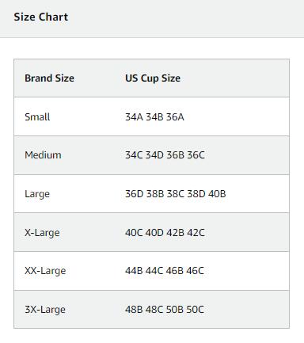Click the Large brand size cell
Viewport: 304px width, 343px height.
point(37,194)
